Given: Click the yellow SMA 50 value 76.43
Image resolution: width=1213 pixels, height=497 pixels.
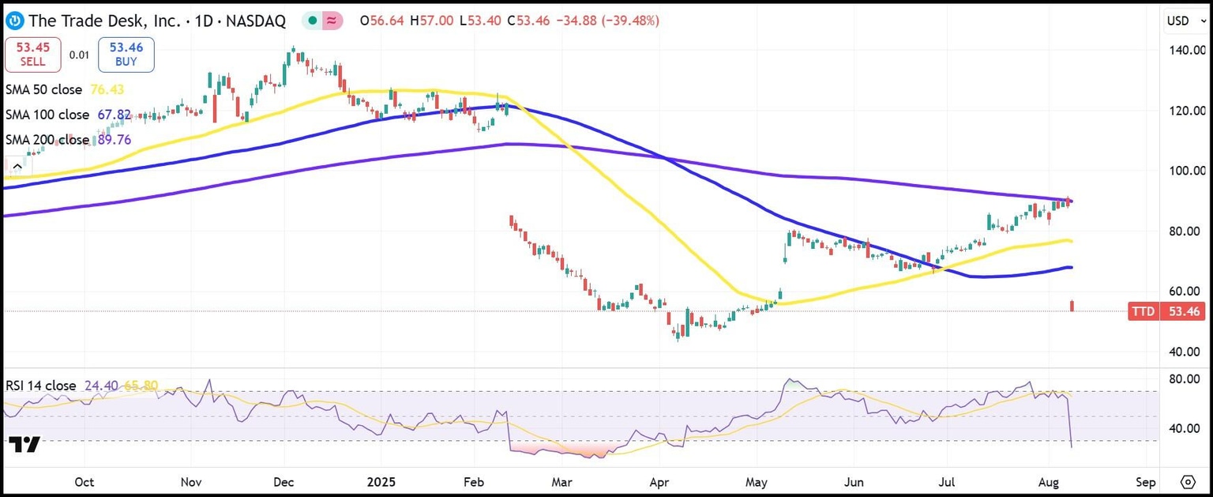Looking at the screenshot, I should [x=109, y=90].
